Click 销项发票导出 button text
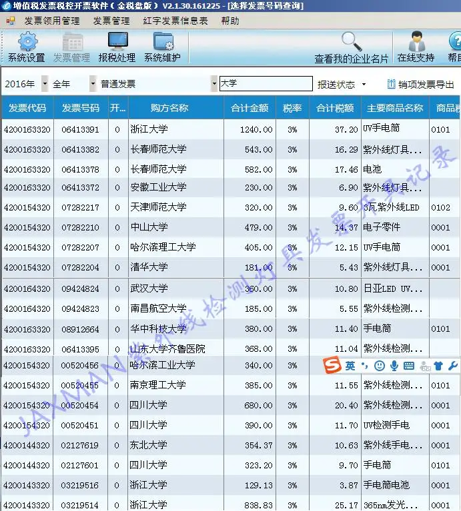 (x=426, y=85)
